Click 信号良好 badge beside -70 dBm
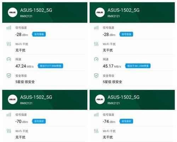 point(39,121)
